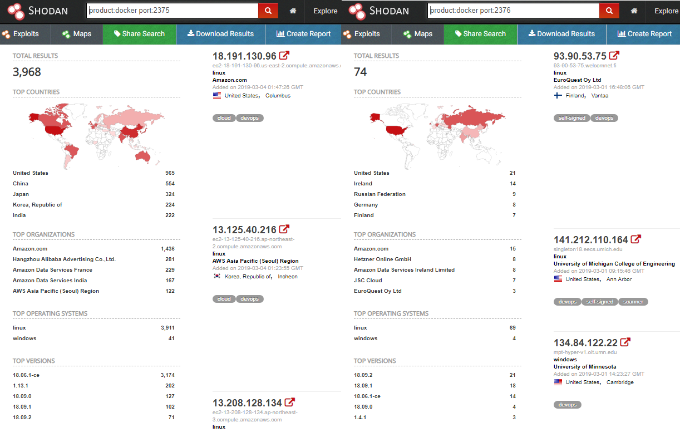This screenshot has height=432, width=680.
Task: Click the red search button beside the port:2375 query
Action: [268, 11]
